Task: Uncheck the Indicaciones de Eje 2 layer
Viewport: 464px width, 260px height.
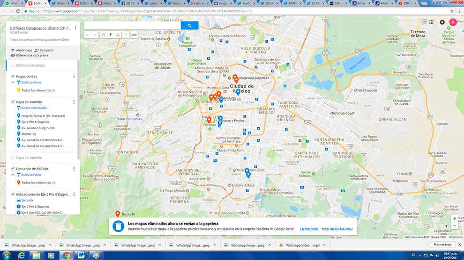Action: (13, 194)
